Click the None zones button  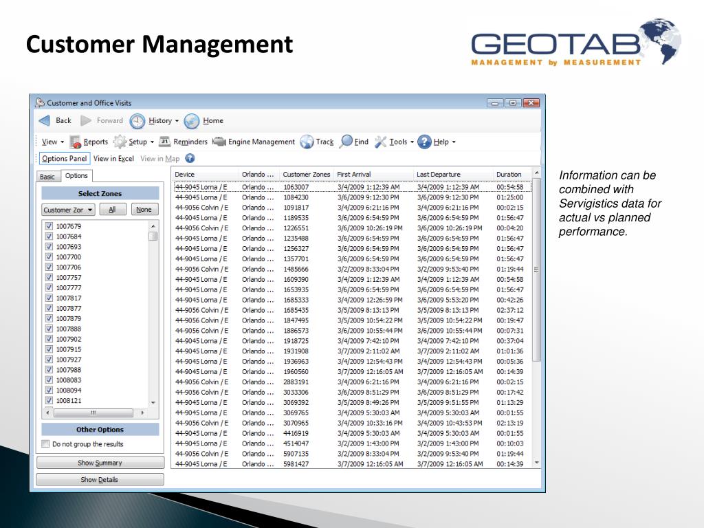point(144,210)
